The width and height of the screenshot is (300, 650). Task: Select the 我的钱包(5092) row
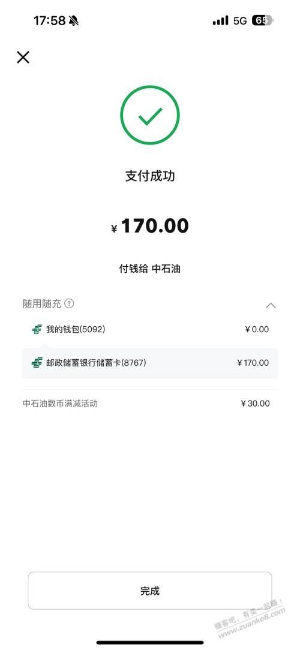pyautogui.click(x=150, y=330)
